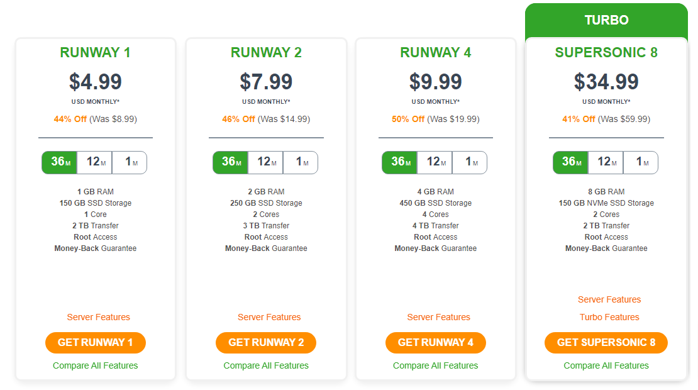This screenshot has height=390, width=698.
Task: Click the Get Runway 2 button
Action: pos(266,342)
